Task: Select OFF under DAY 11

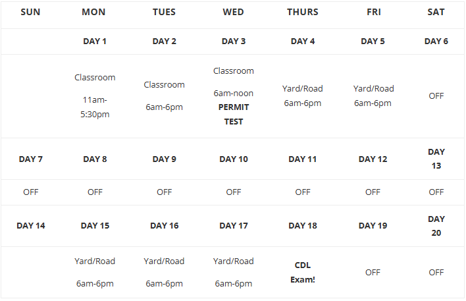Action: tap(302, 192)
